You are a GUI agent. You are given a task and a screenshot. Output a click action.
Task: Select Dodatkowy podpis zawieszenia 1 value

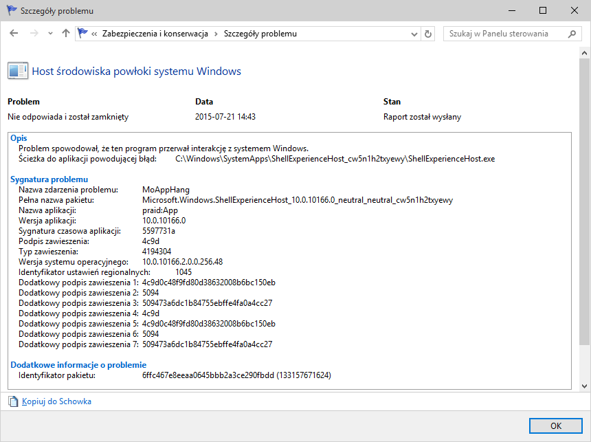209,283
